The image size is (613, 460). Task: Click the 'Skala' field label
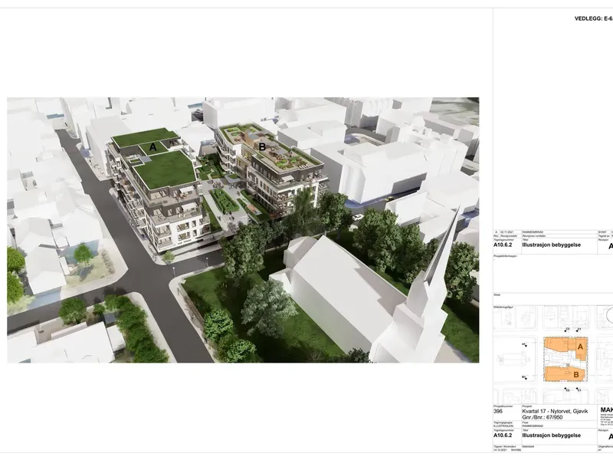[497, 294]
